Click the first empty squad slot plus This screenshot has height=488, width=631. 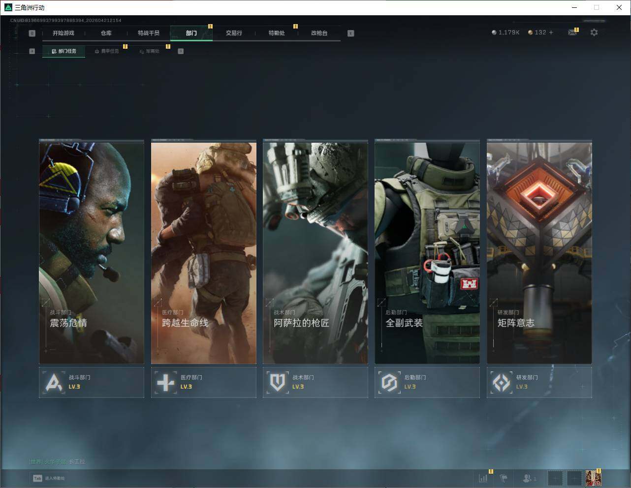555,478
